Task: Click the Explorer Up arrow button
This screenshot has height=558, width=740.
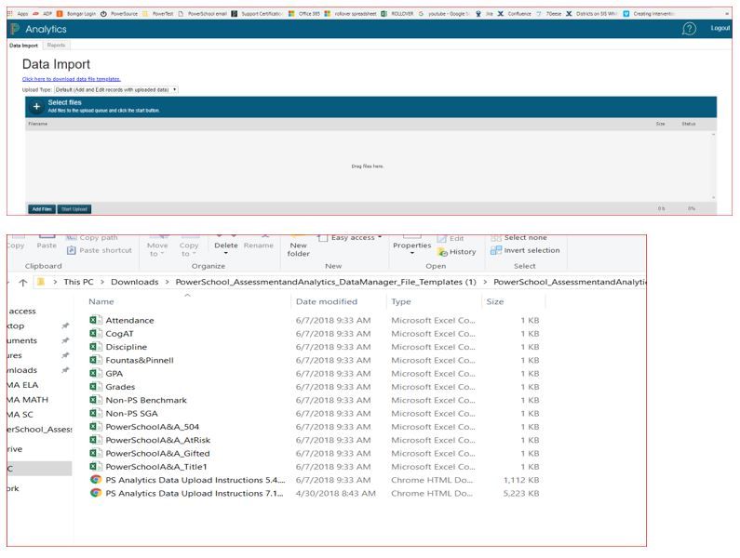Action: tap(23, 282)
